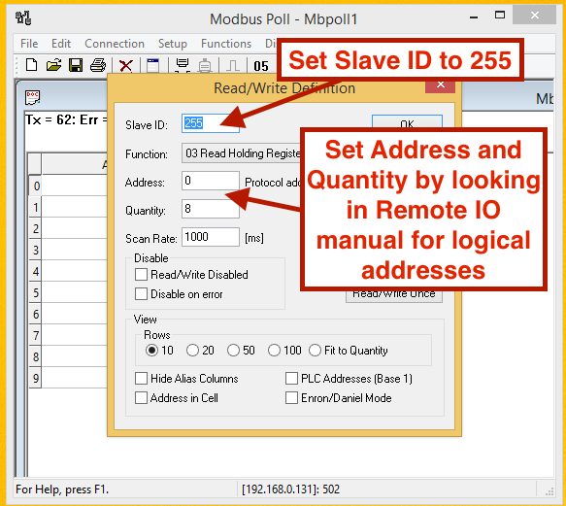This screenshot has height=506, width=566.
Task: Click the Address input field
Action: coord(211,181)
